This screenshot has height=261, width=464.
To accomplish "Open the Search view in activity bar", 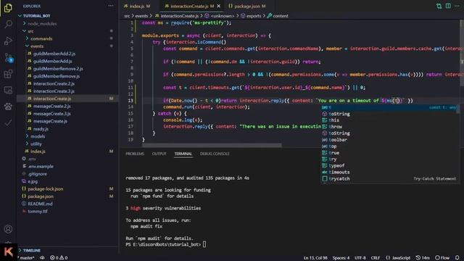I will click(8, 24).
